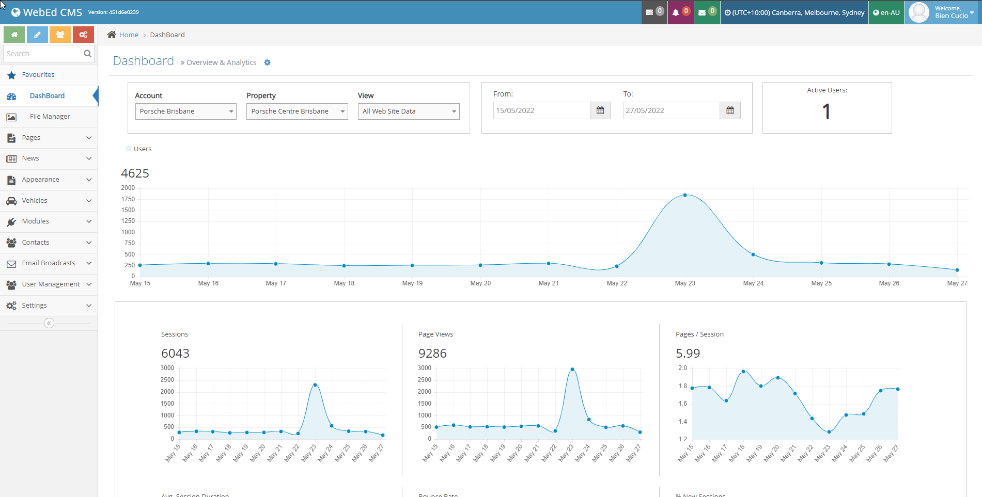Click the search magnifier icon in the sidebar
This screenshot has width=982, height=497.
coord(87,53)
